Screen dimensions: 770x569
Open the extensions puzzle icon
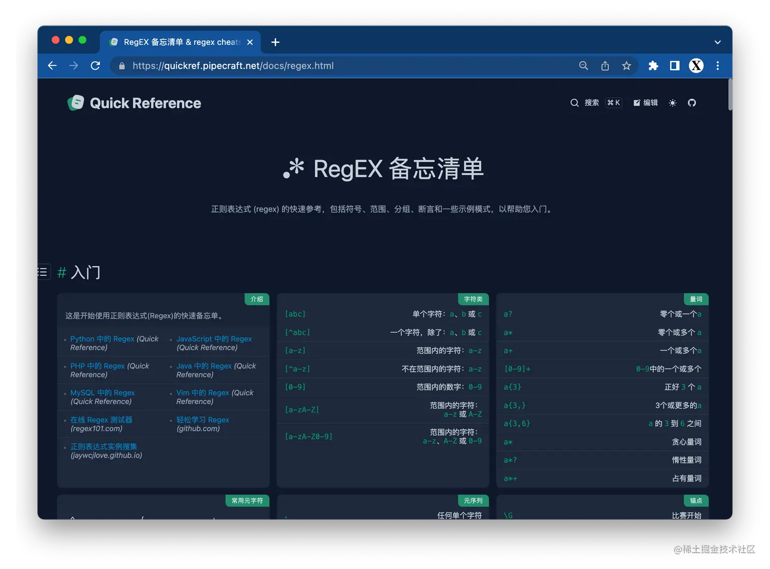[x=653, y=66]
